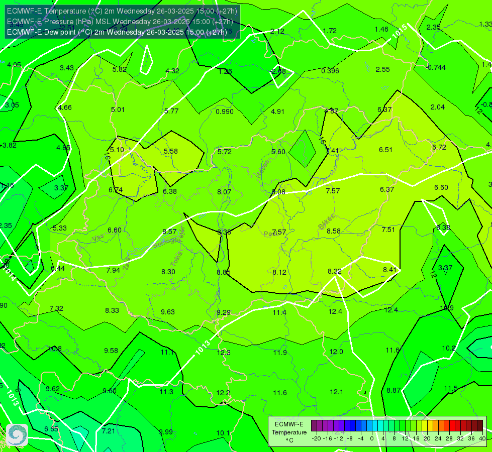Click the dew point value 8.12
The height and width of the screenshot is (452, 492).
point(279,272)
